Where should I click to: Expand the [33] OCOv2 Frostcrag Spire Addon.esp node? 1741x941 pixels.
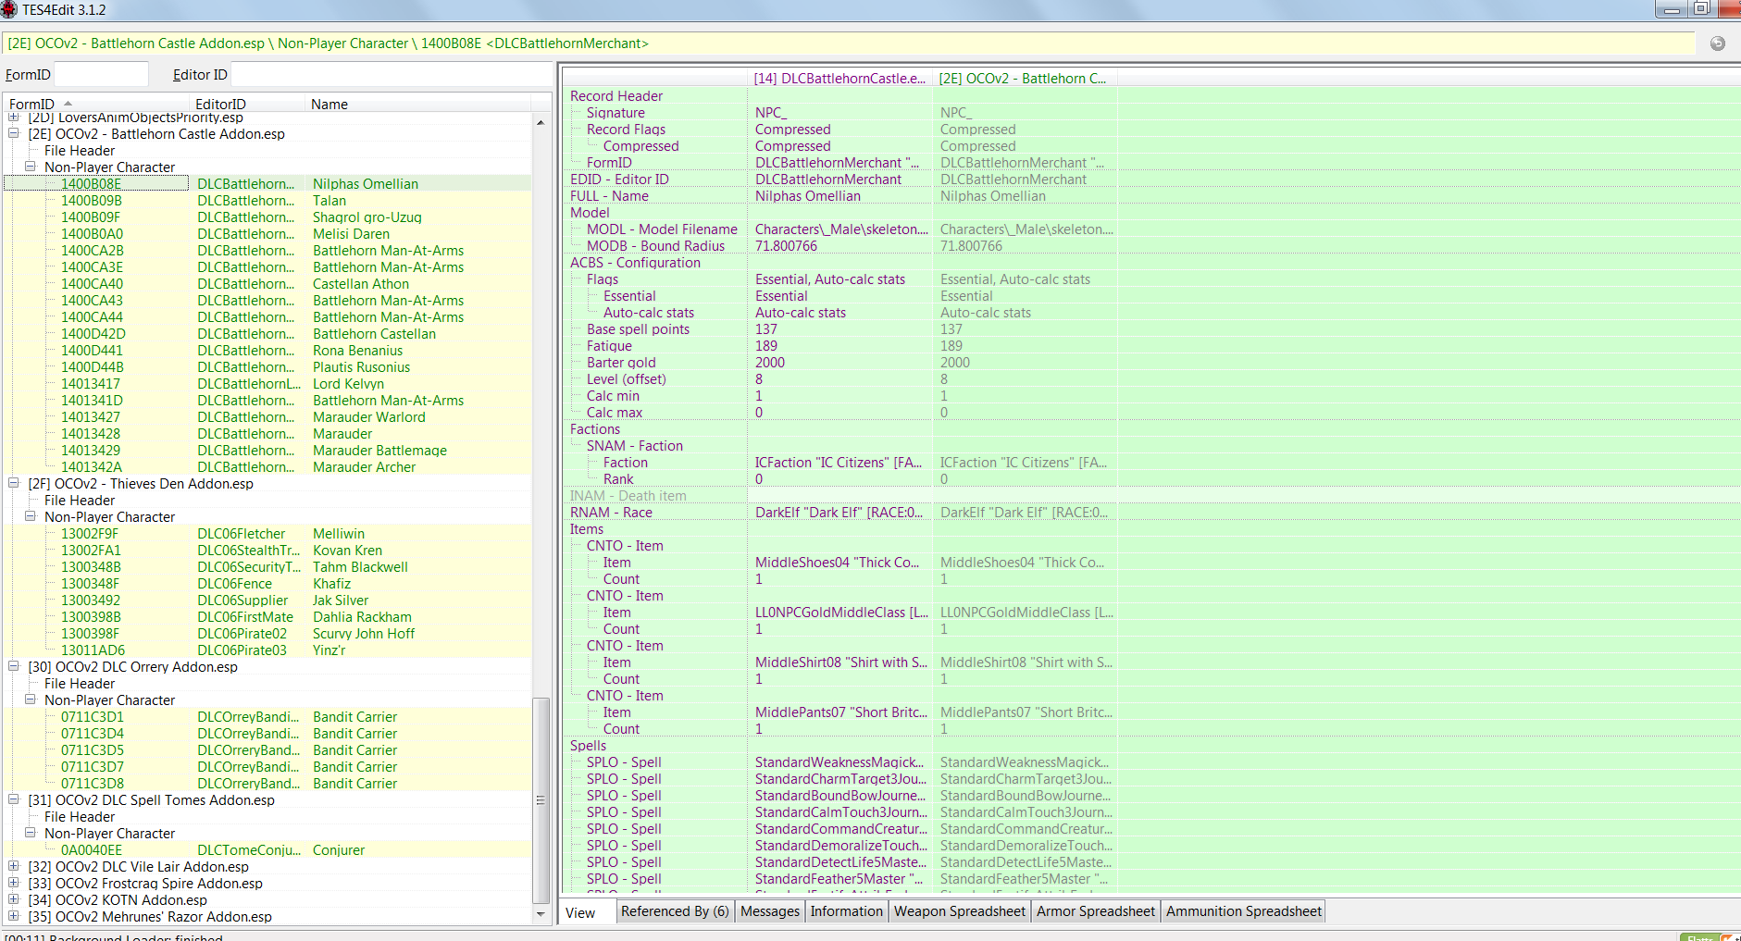pyautogui.click(x=14, y=883)
